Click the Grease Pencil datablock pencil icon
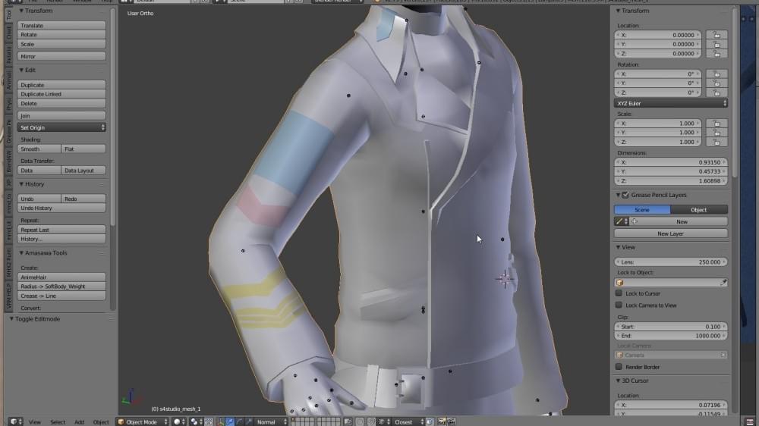This screenshot has width=759, height=426. tap(622, 221)
